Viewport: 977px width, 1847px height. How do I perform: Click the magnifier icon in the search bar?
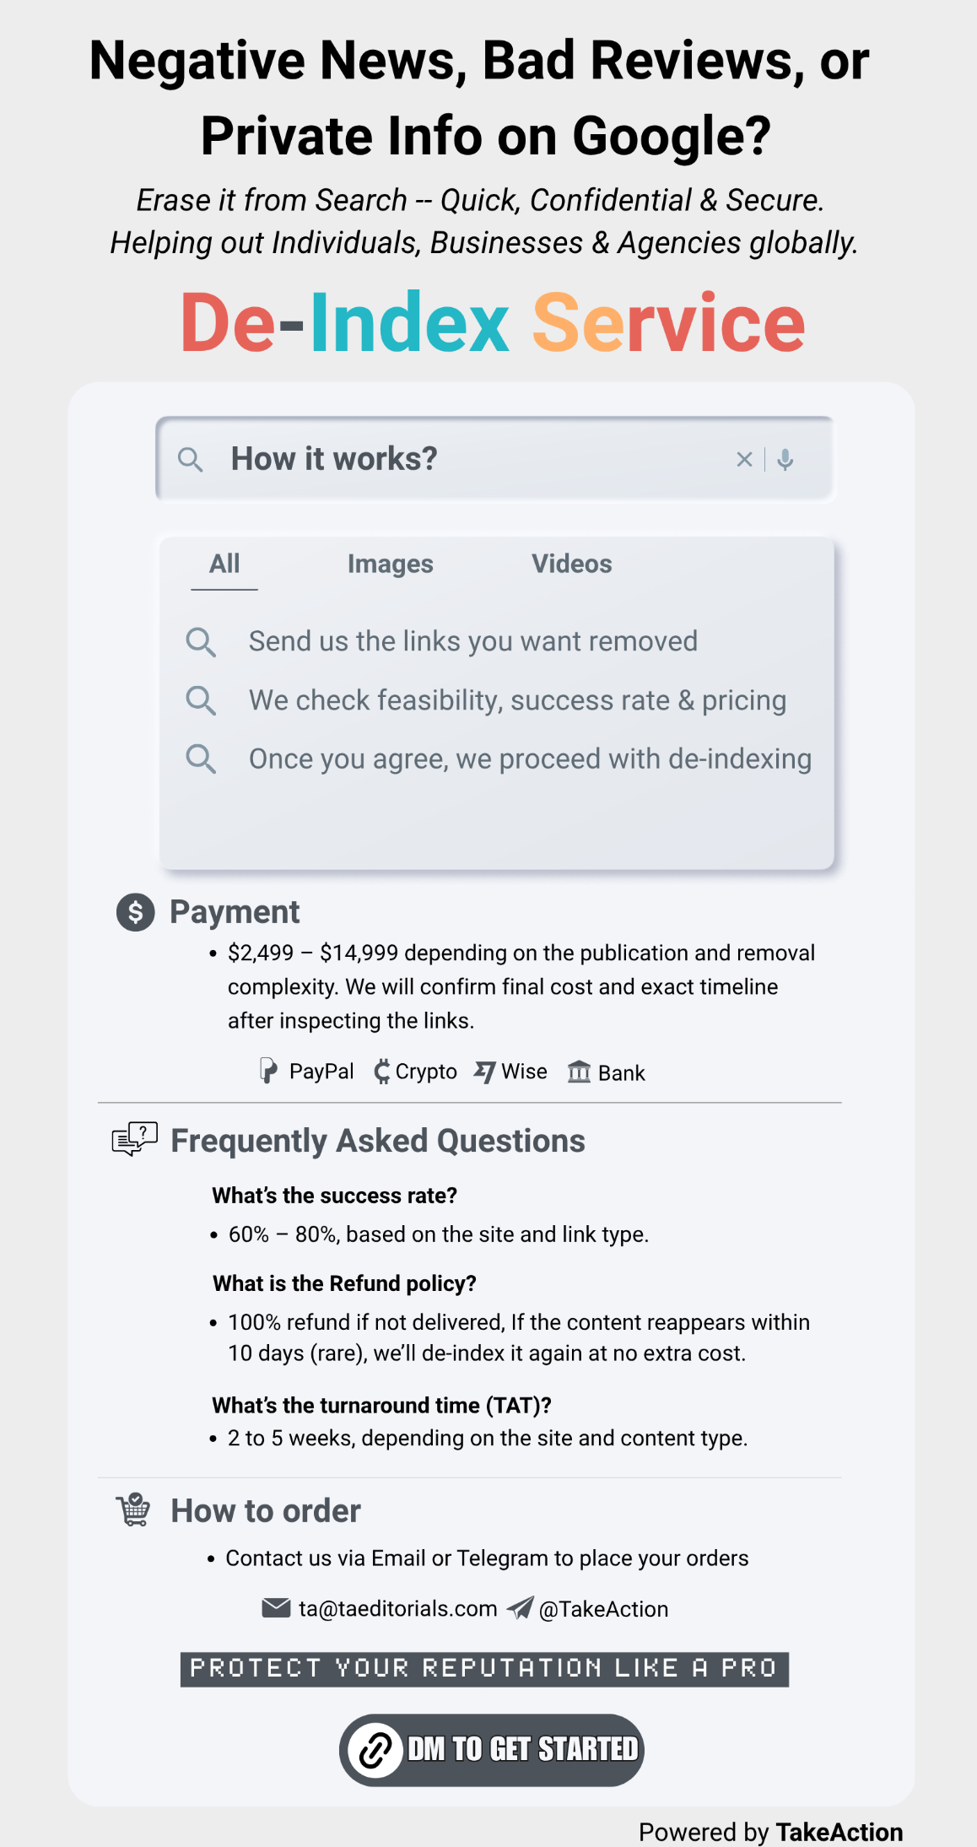(191, 460)
